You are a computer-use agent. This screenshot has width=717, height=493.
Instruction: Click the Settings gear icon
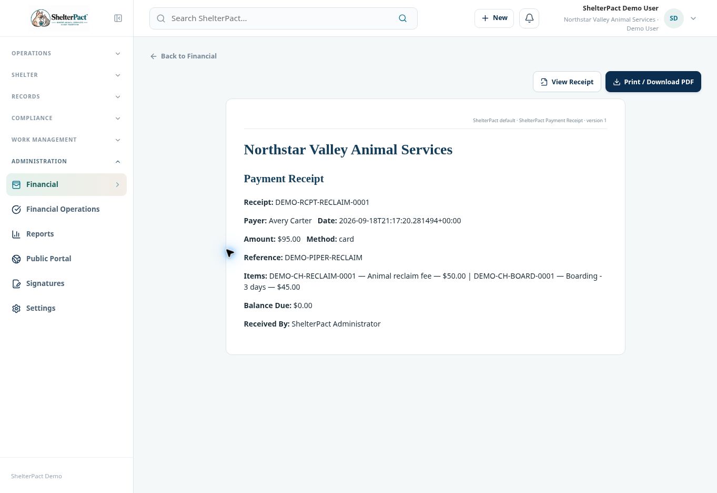point(16,308)
